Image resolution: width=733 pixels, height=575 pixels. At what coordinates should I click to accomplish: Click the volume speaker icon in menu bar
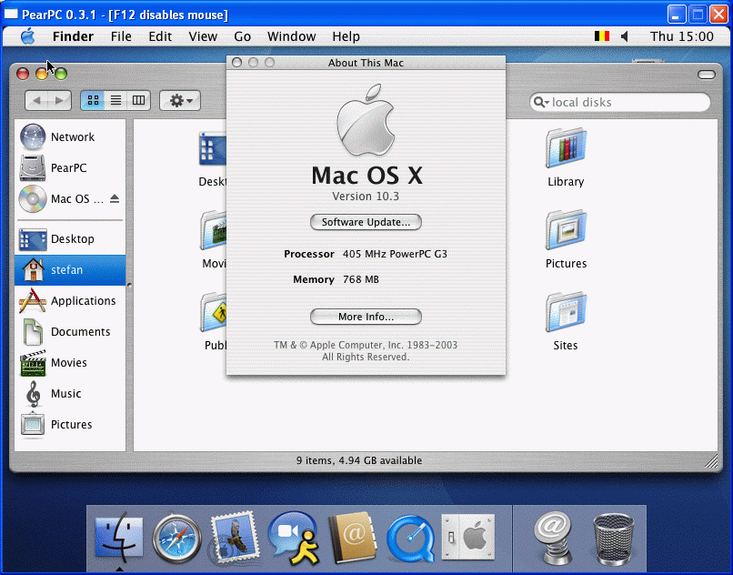[625, 36]
